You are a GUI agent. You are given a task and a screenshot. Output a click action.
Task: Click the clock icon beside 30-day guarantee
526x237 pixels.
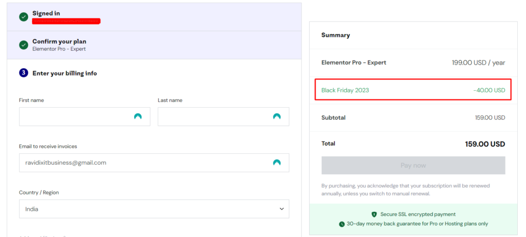pyautogui.click(x=342, y=224)
